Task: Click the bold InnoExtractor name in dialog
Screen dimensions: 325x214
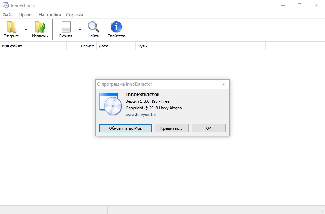Action: tap(143, 94)
